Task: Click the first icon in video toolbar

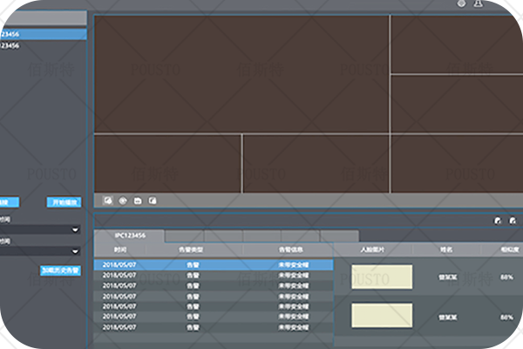Action: (x=107, y=200)
